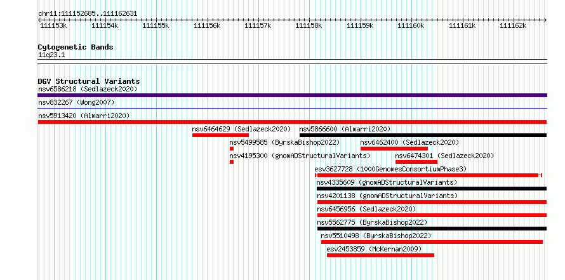565x280 pixels.
Task: Select the red nsv5913420 variant bar
Action: tap(292, 122)
